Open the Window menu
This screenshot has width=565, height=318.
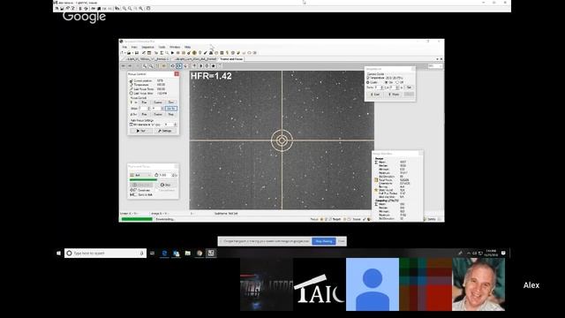pos(175,47)
